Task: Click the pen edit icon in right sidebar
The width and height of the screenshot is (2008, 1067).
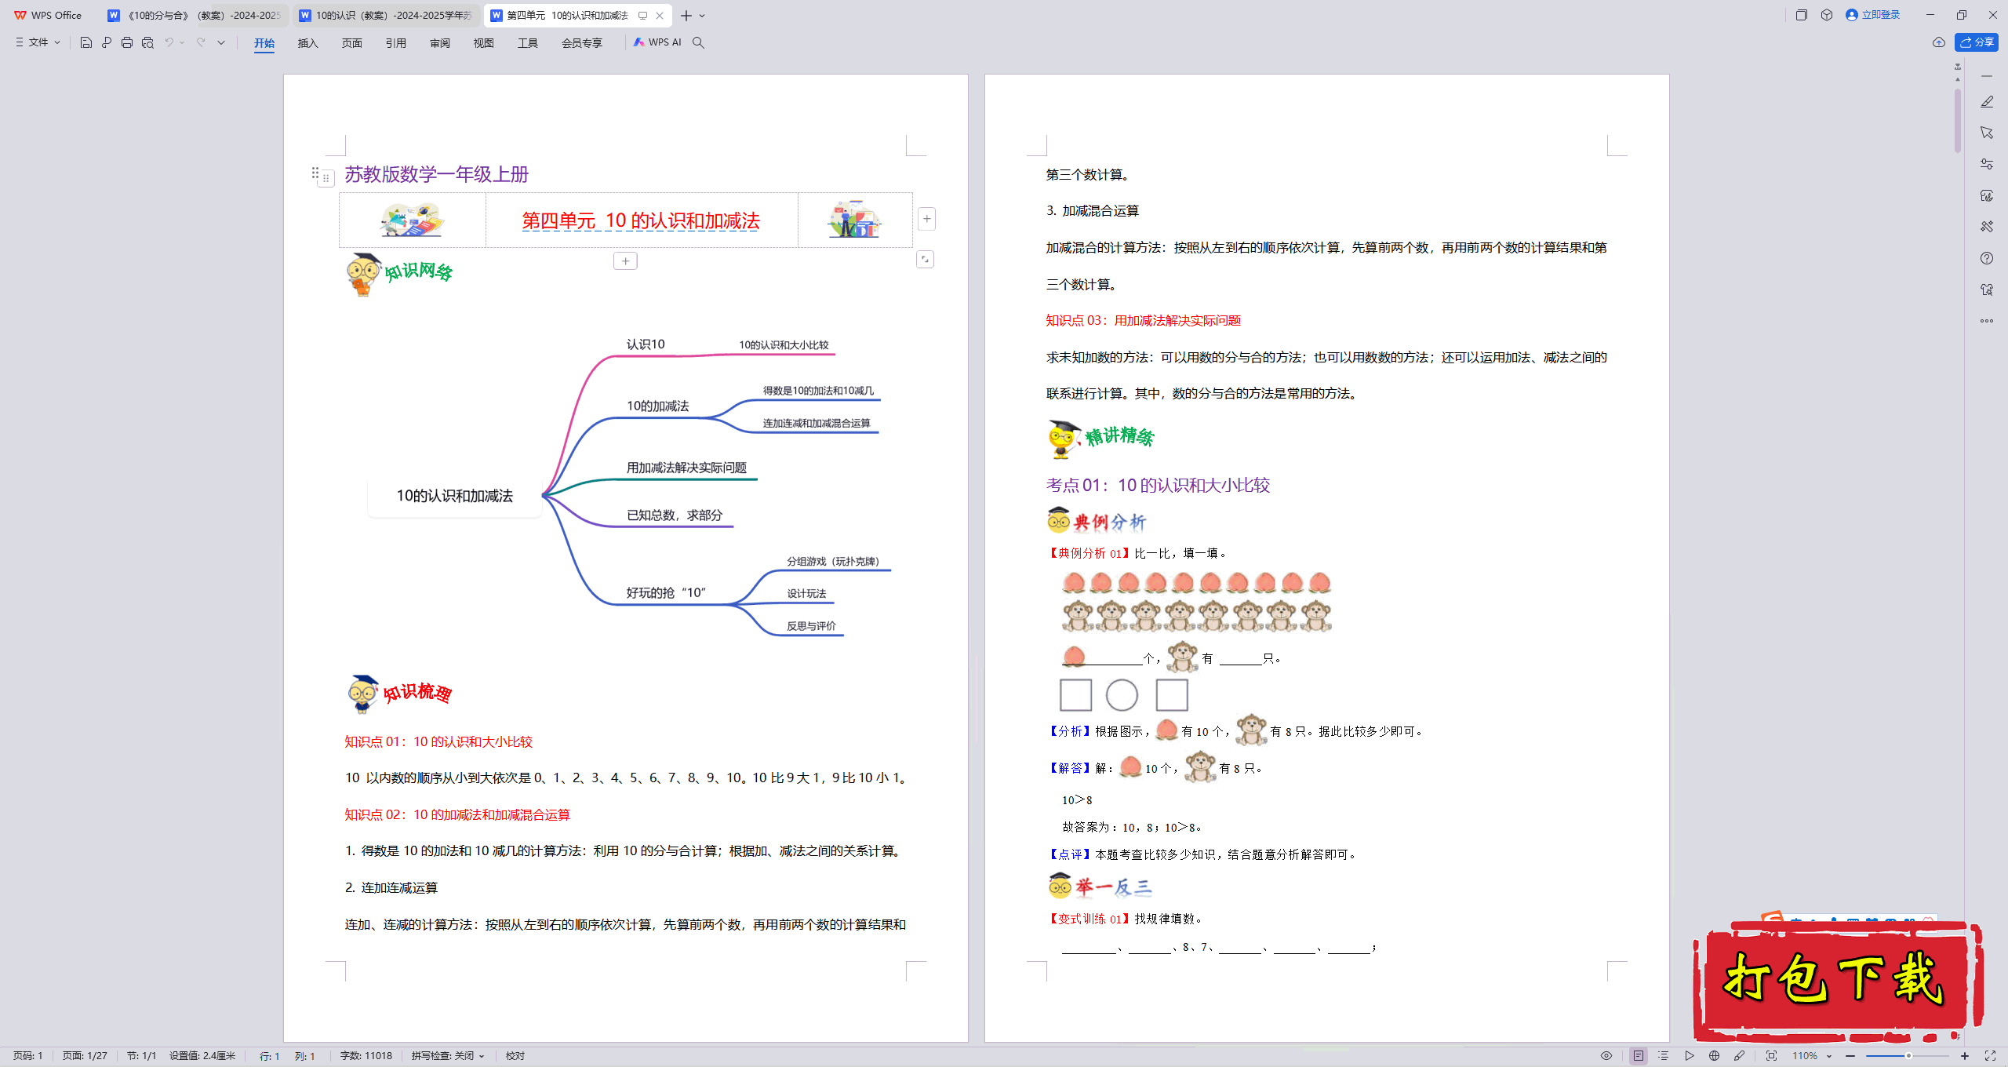Action: click(x=1987, y=102)
